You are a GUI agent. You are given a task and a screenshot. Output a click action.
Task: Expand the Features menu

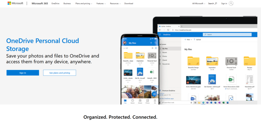(x=101, y=4)
